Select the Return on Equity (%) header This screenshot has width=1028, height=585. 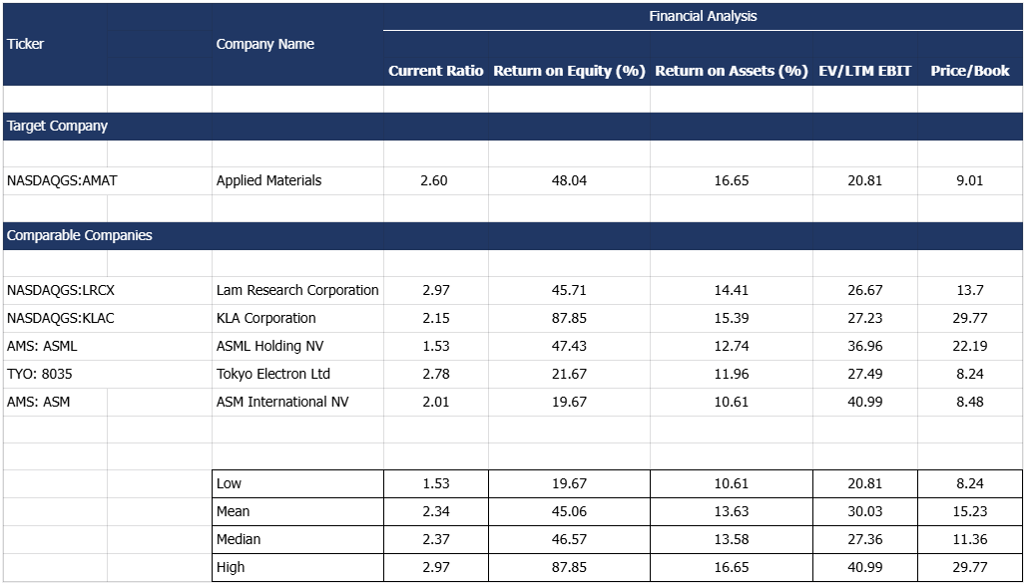pos(569,71)
